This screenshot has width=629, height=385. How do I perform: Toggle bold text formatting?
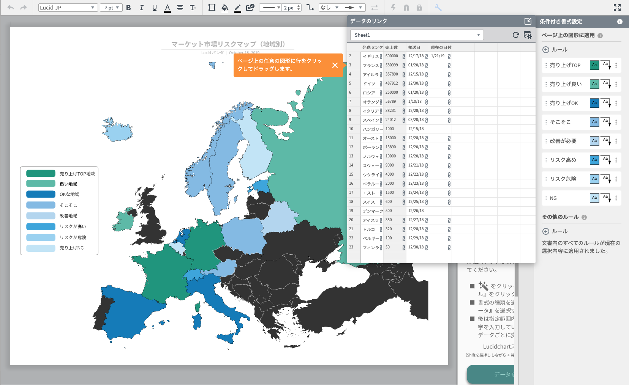pyautogui.click(x=128, y=8)
